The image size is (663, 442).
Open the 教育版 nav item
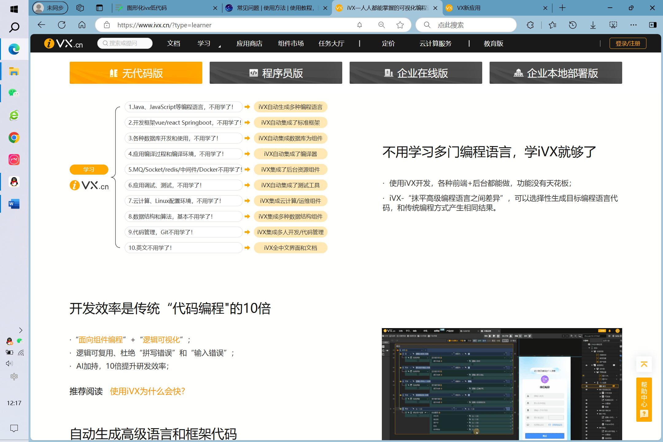[493, 43]
